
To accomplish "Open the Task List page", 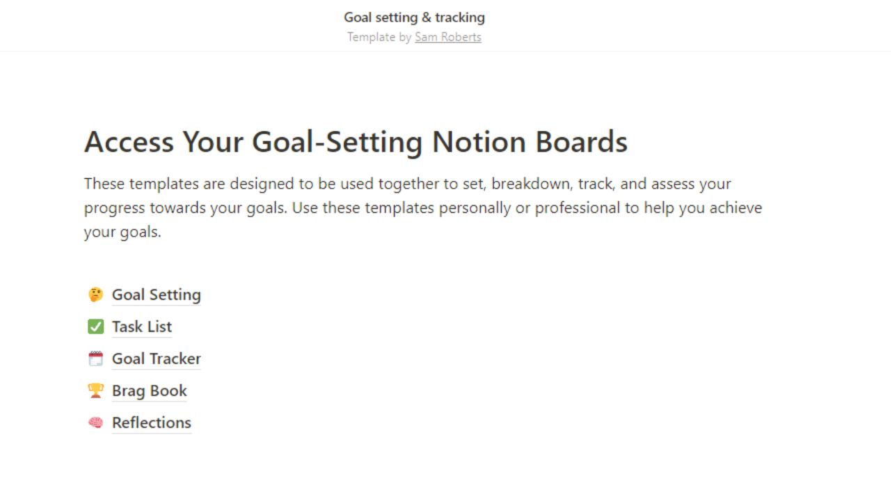I will [141, 326].
